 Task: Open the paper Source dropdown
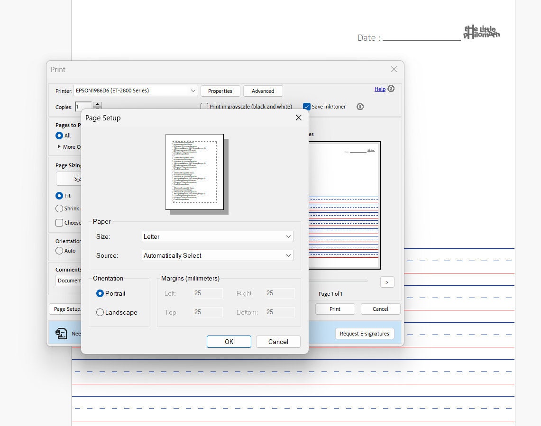(x=217, y=255)
